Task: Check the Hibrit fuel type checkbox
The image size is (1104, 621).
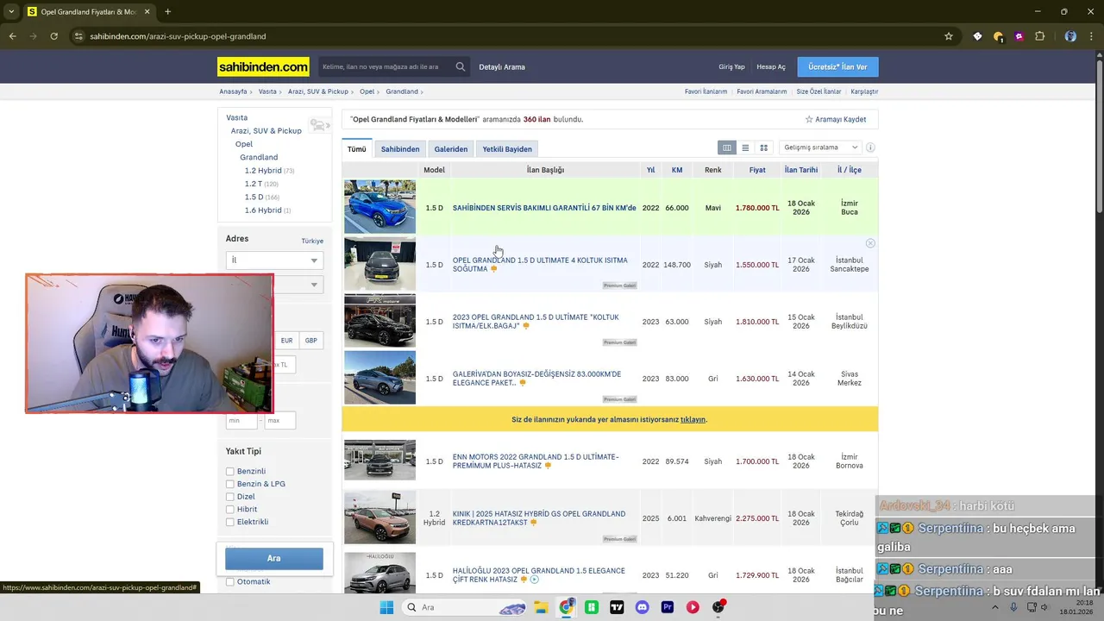Action: point(230,510)
